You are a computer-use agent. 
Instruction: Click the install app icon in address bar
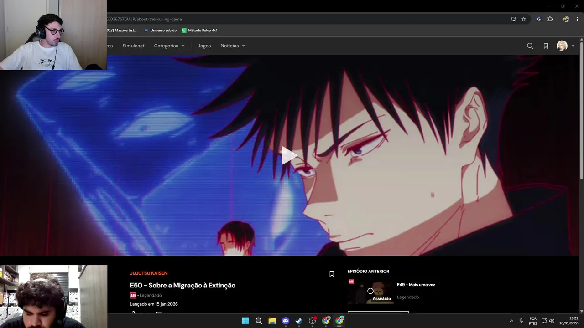[514, 19]
